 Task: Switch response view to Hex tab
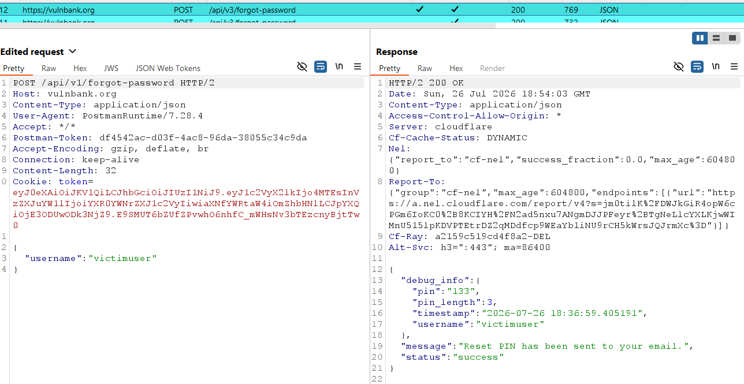click(456, 68)
